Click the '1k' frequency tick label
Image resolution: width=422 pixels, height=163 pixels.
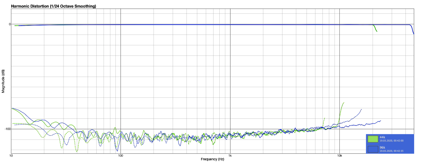pyautogui.click(x=230, y=155)
